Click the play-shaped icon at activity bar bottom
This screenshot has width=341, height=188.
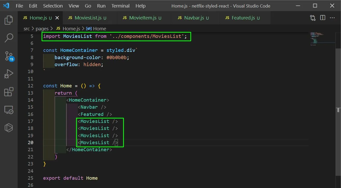click(x=9, y=128)
